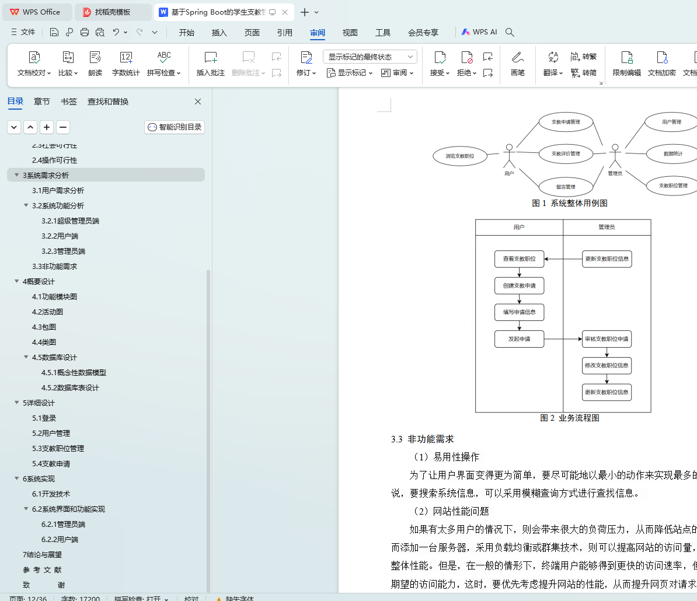Viewport: 697px width, 601px height.
Task: Open the 显示标记的最终状态 dropdown
Action: [x=370, y=57]
